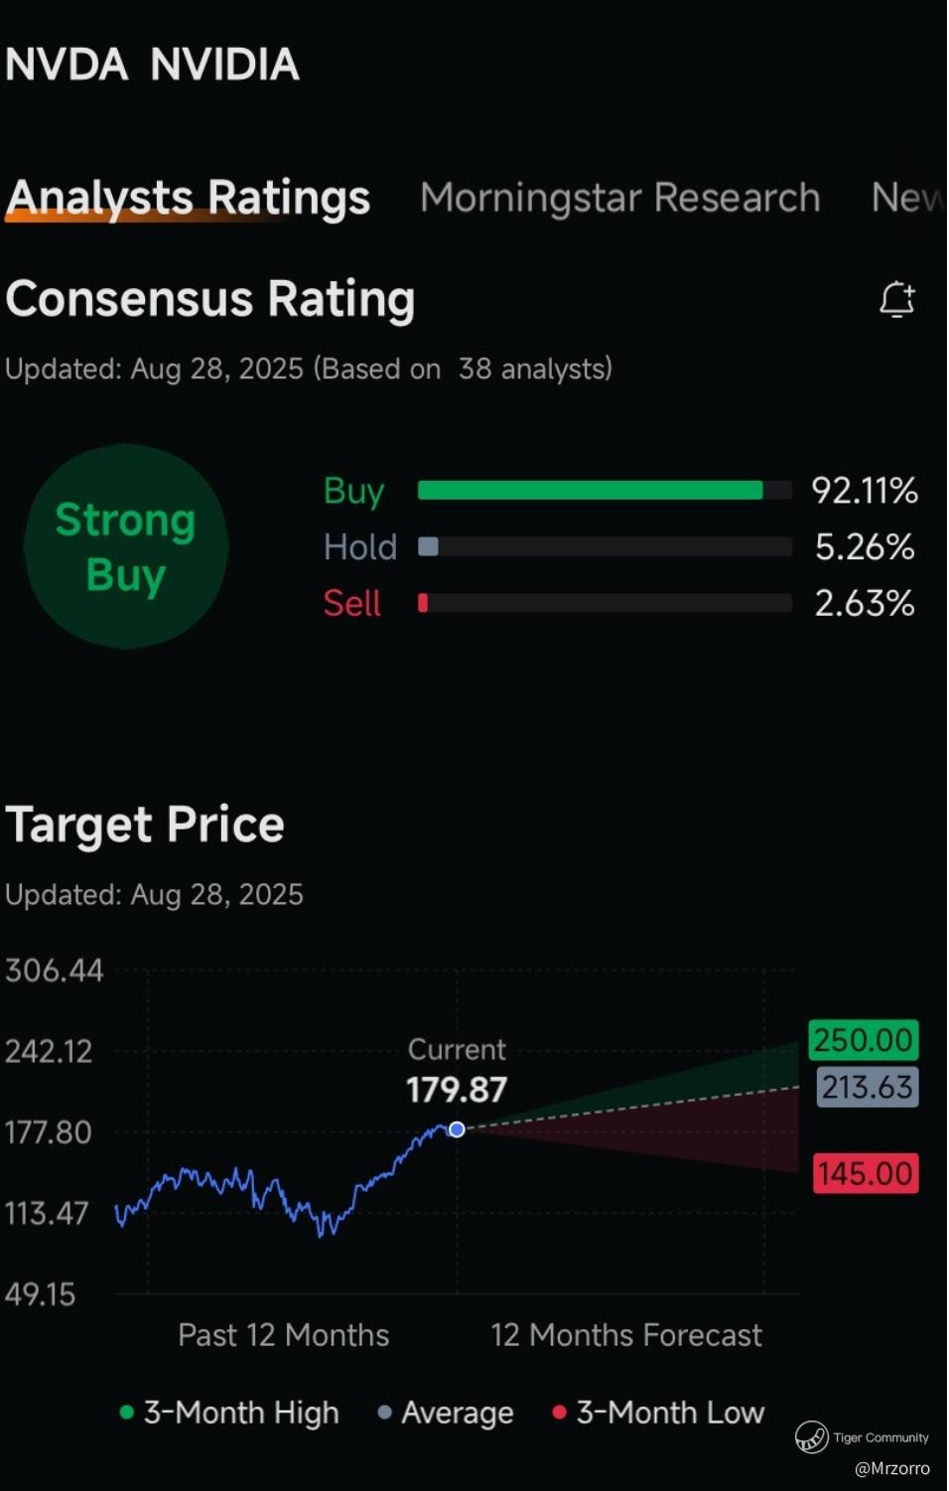Select the Analysts Ratings tab
This screenshot has width=949, height=1491.
tap(188, 198)
